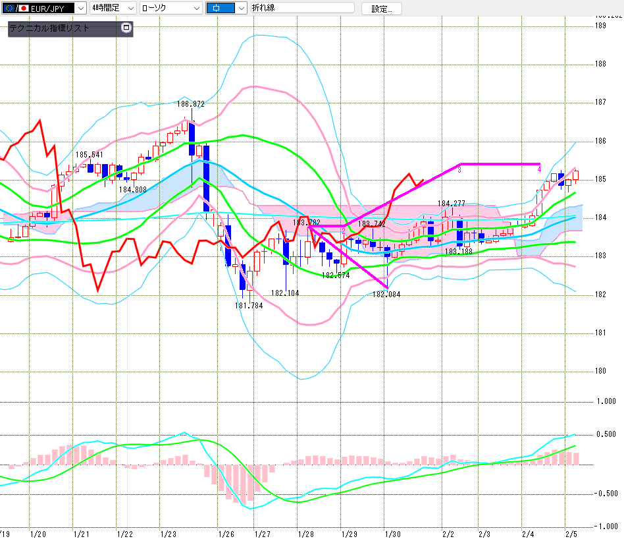Expand the テクニカル指標リスト panel with square icon
624x541 pixels.
tap(126, 28)
